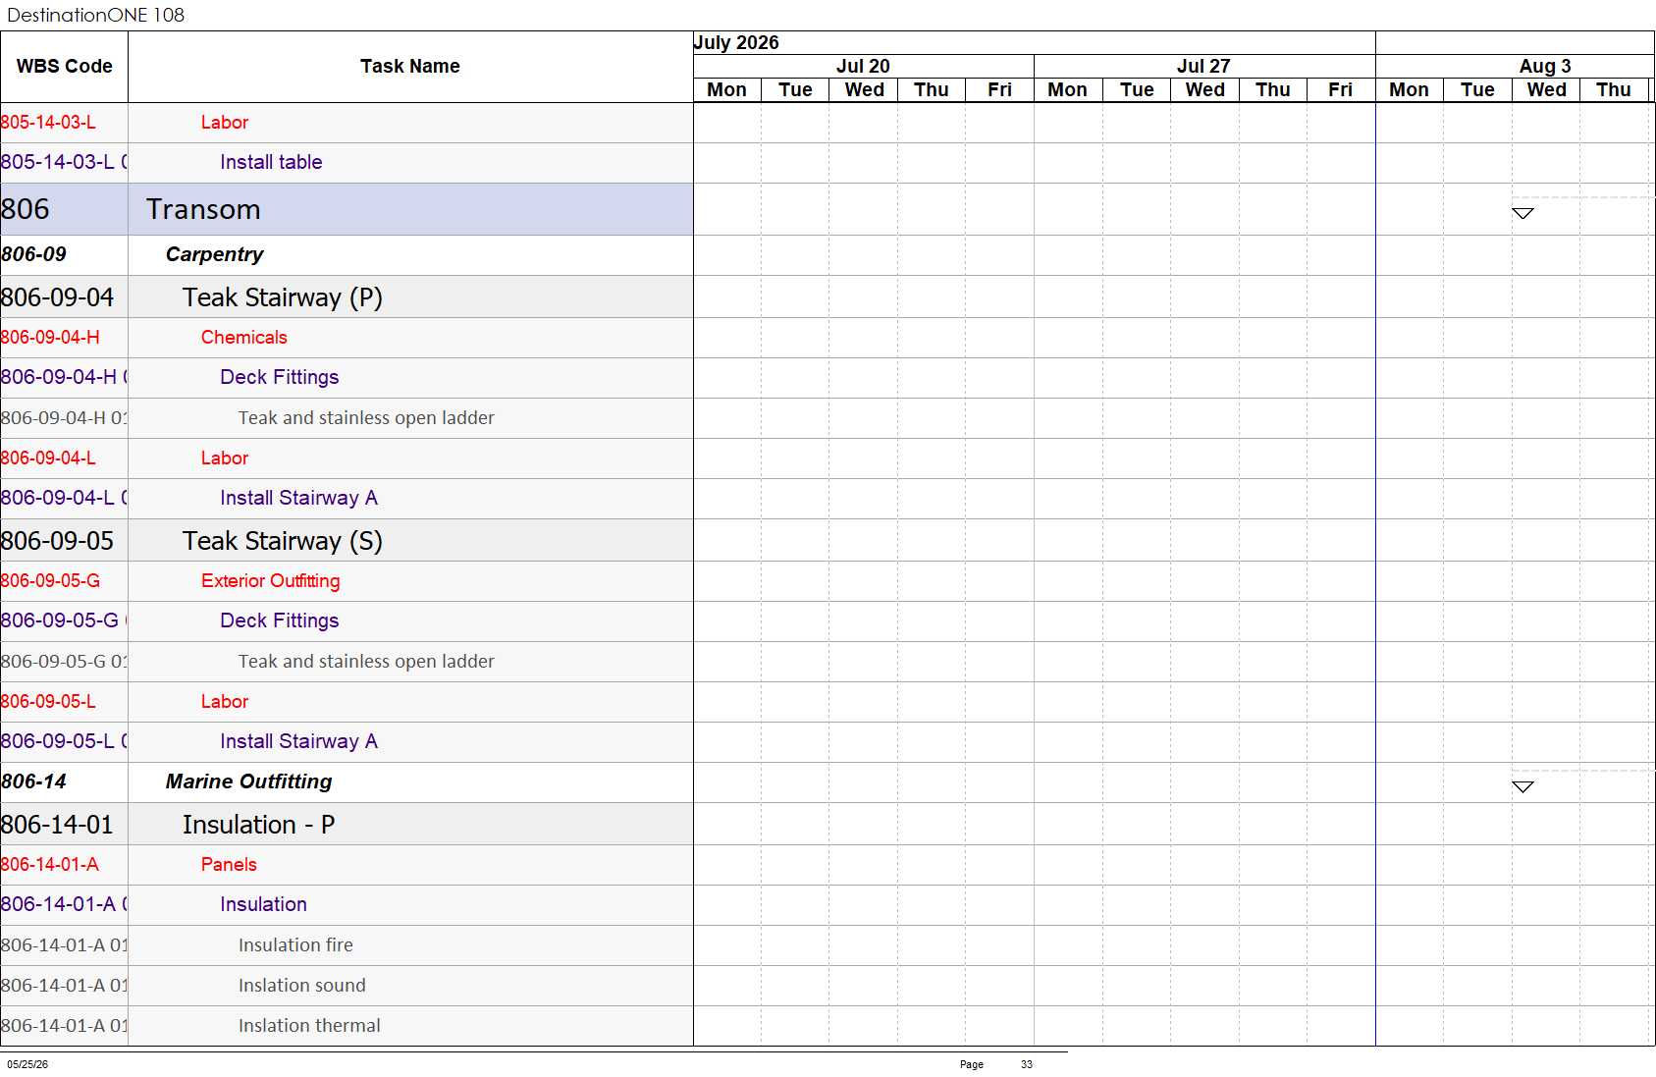The width and height of the screenshot is (1656, 1077).
Task: Click the Marine Outfitting summary triangle marker
Action: (1522, 786)
